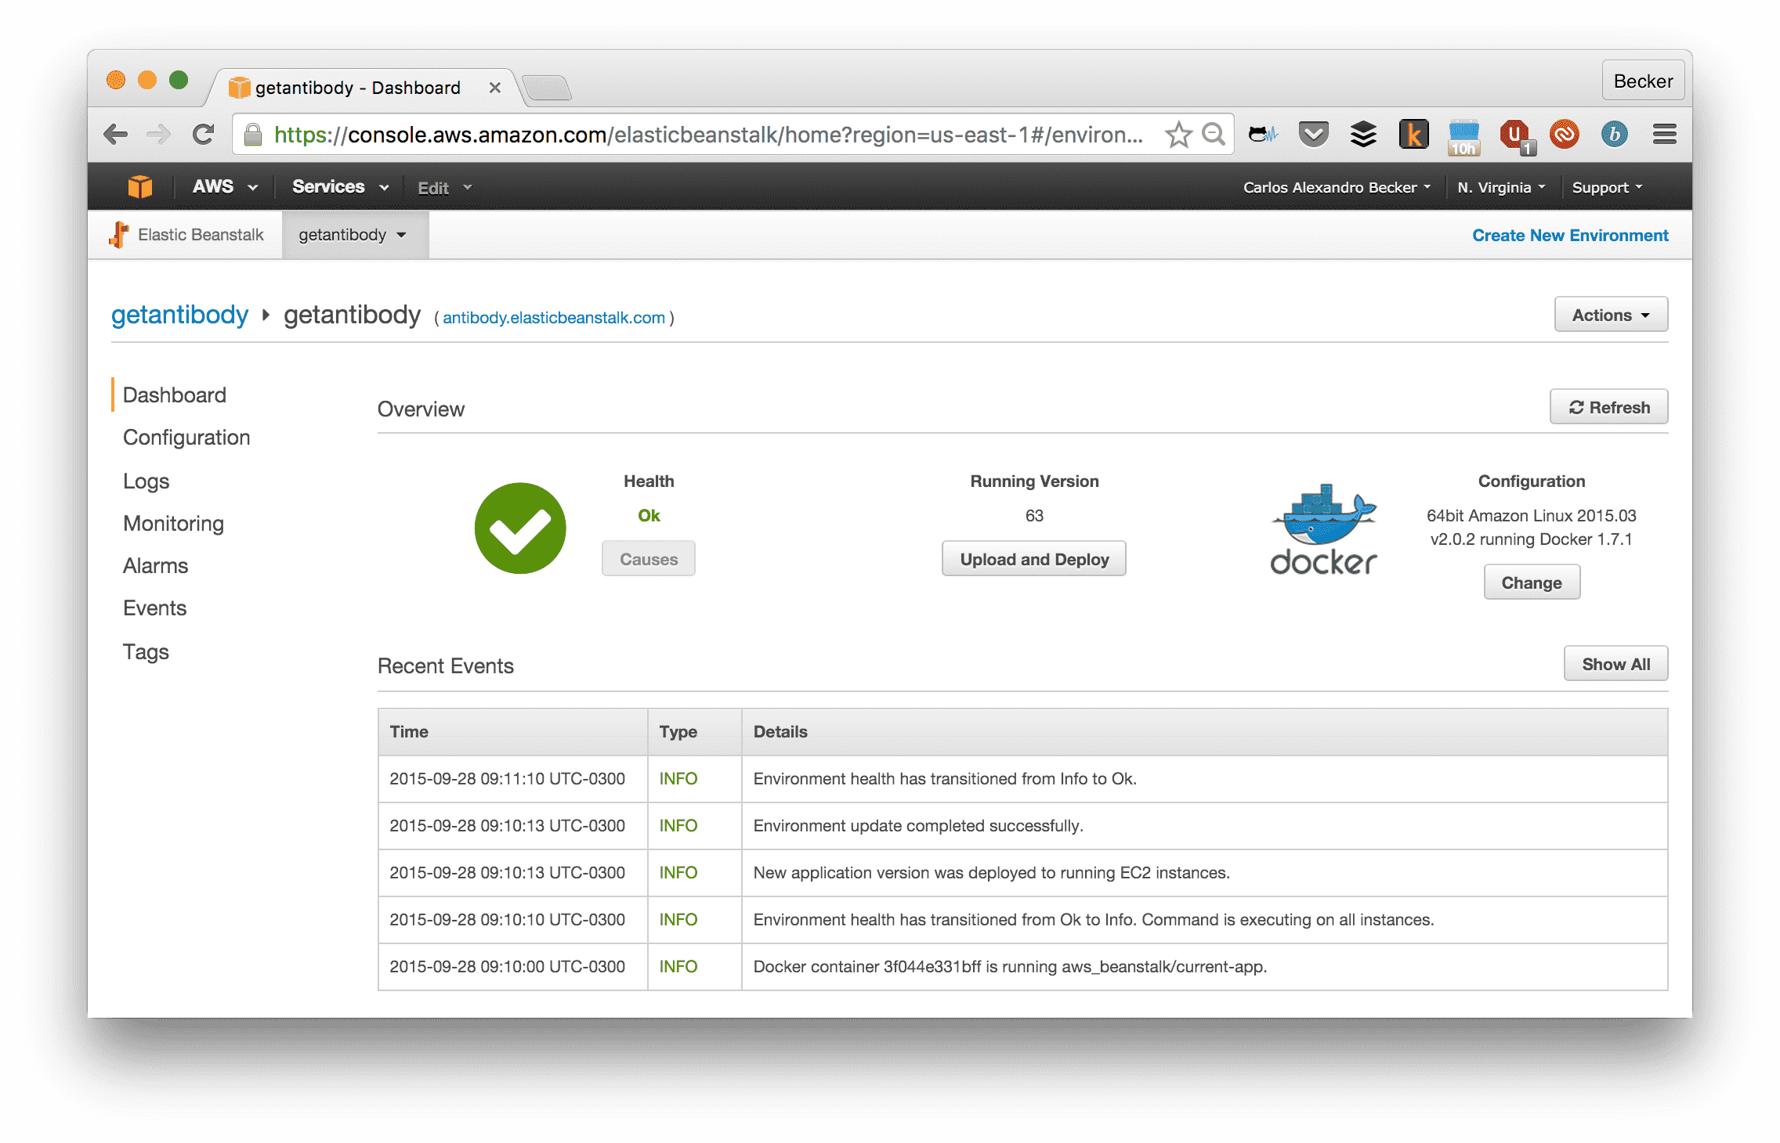Screen dimensions: 1780x1143
Task: Open the Bitly extension
Action: click(1615, 134)
